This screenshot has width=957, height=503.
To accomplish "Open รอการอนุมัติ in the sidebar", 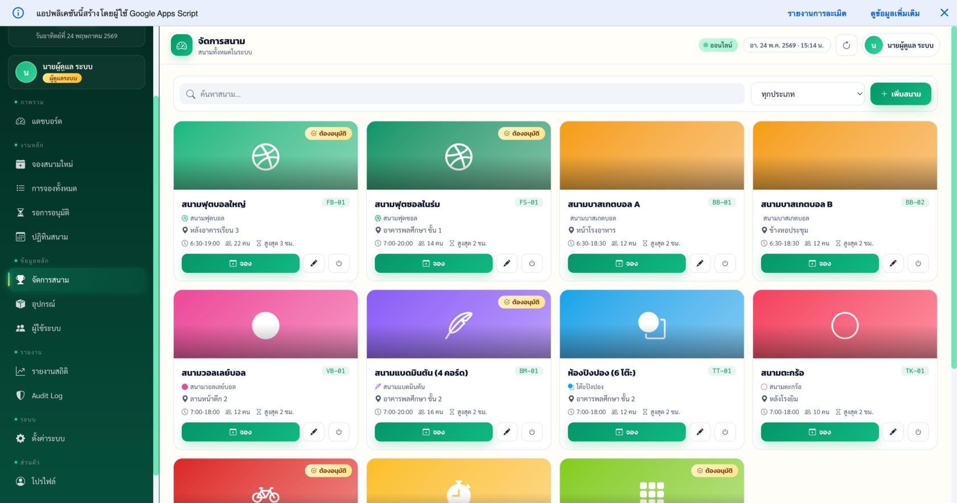I will (x=77, y=212).
